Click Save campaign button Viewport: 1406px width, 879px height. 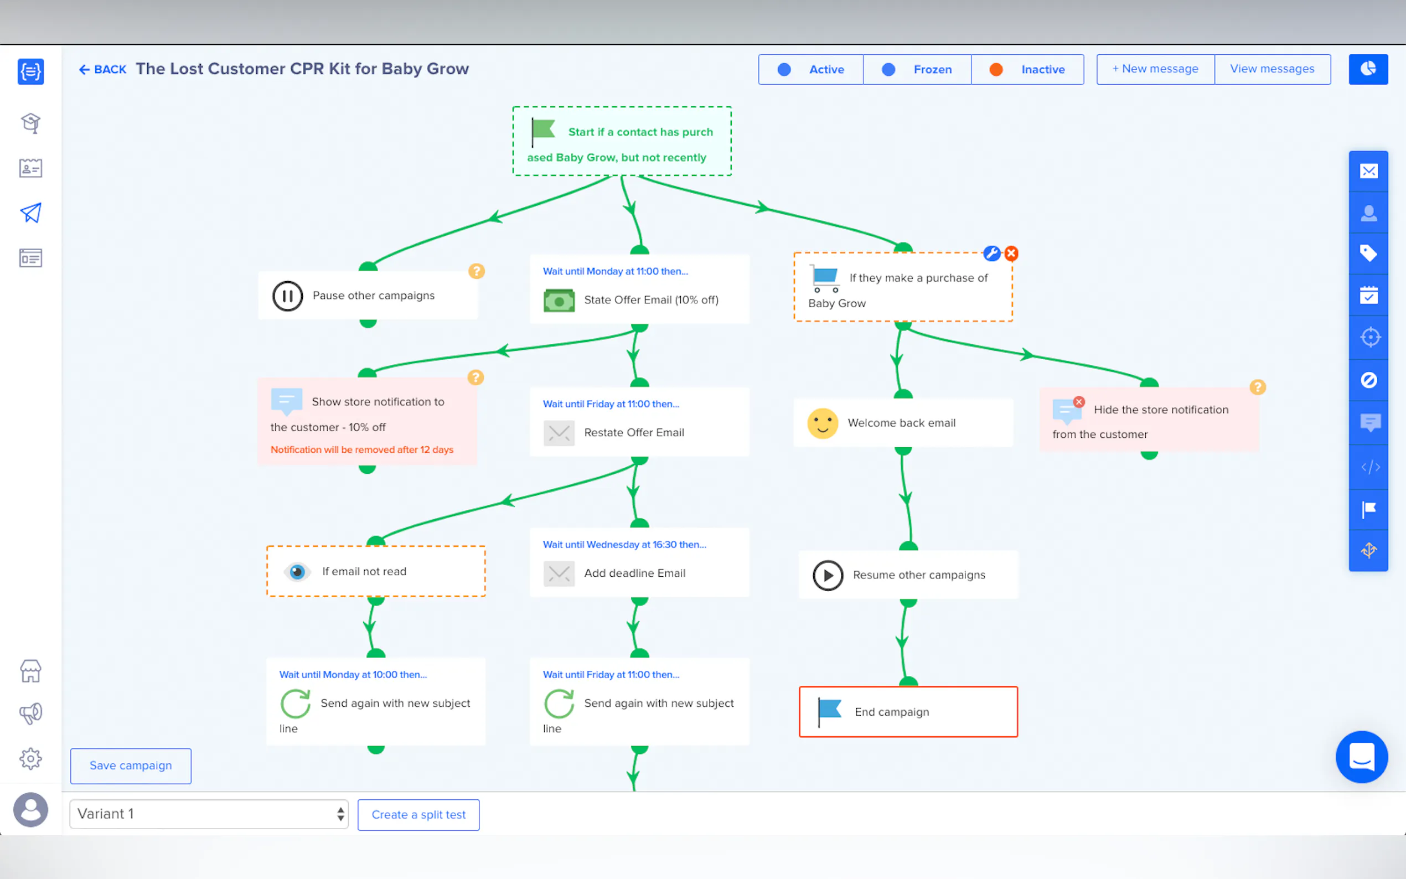[131, 766]
